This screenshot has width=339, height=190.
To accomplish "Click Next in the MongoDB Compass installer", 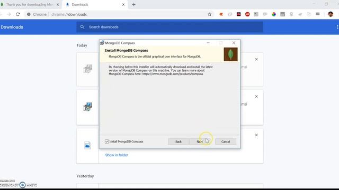I will click(200, 141).
